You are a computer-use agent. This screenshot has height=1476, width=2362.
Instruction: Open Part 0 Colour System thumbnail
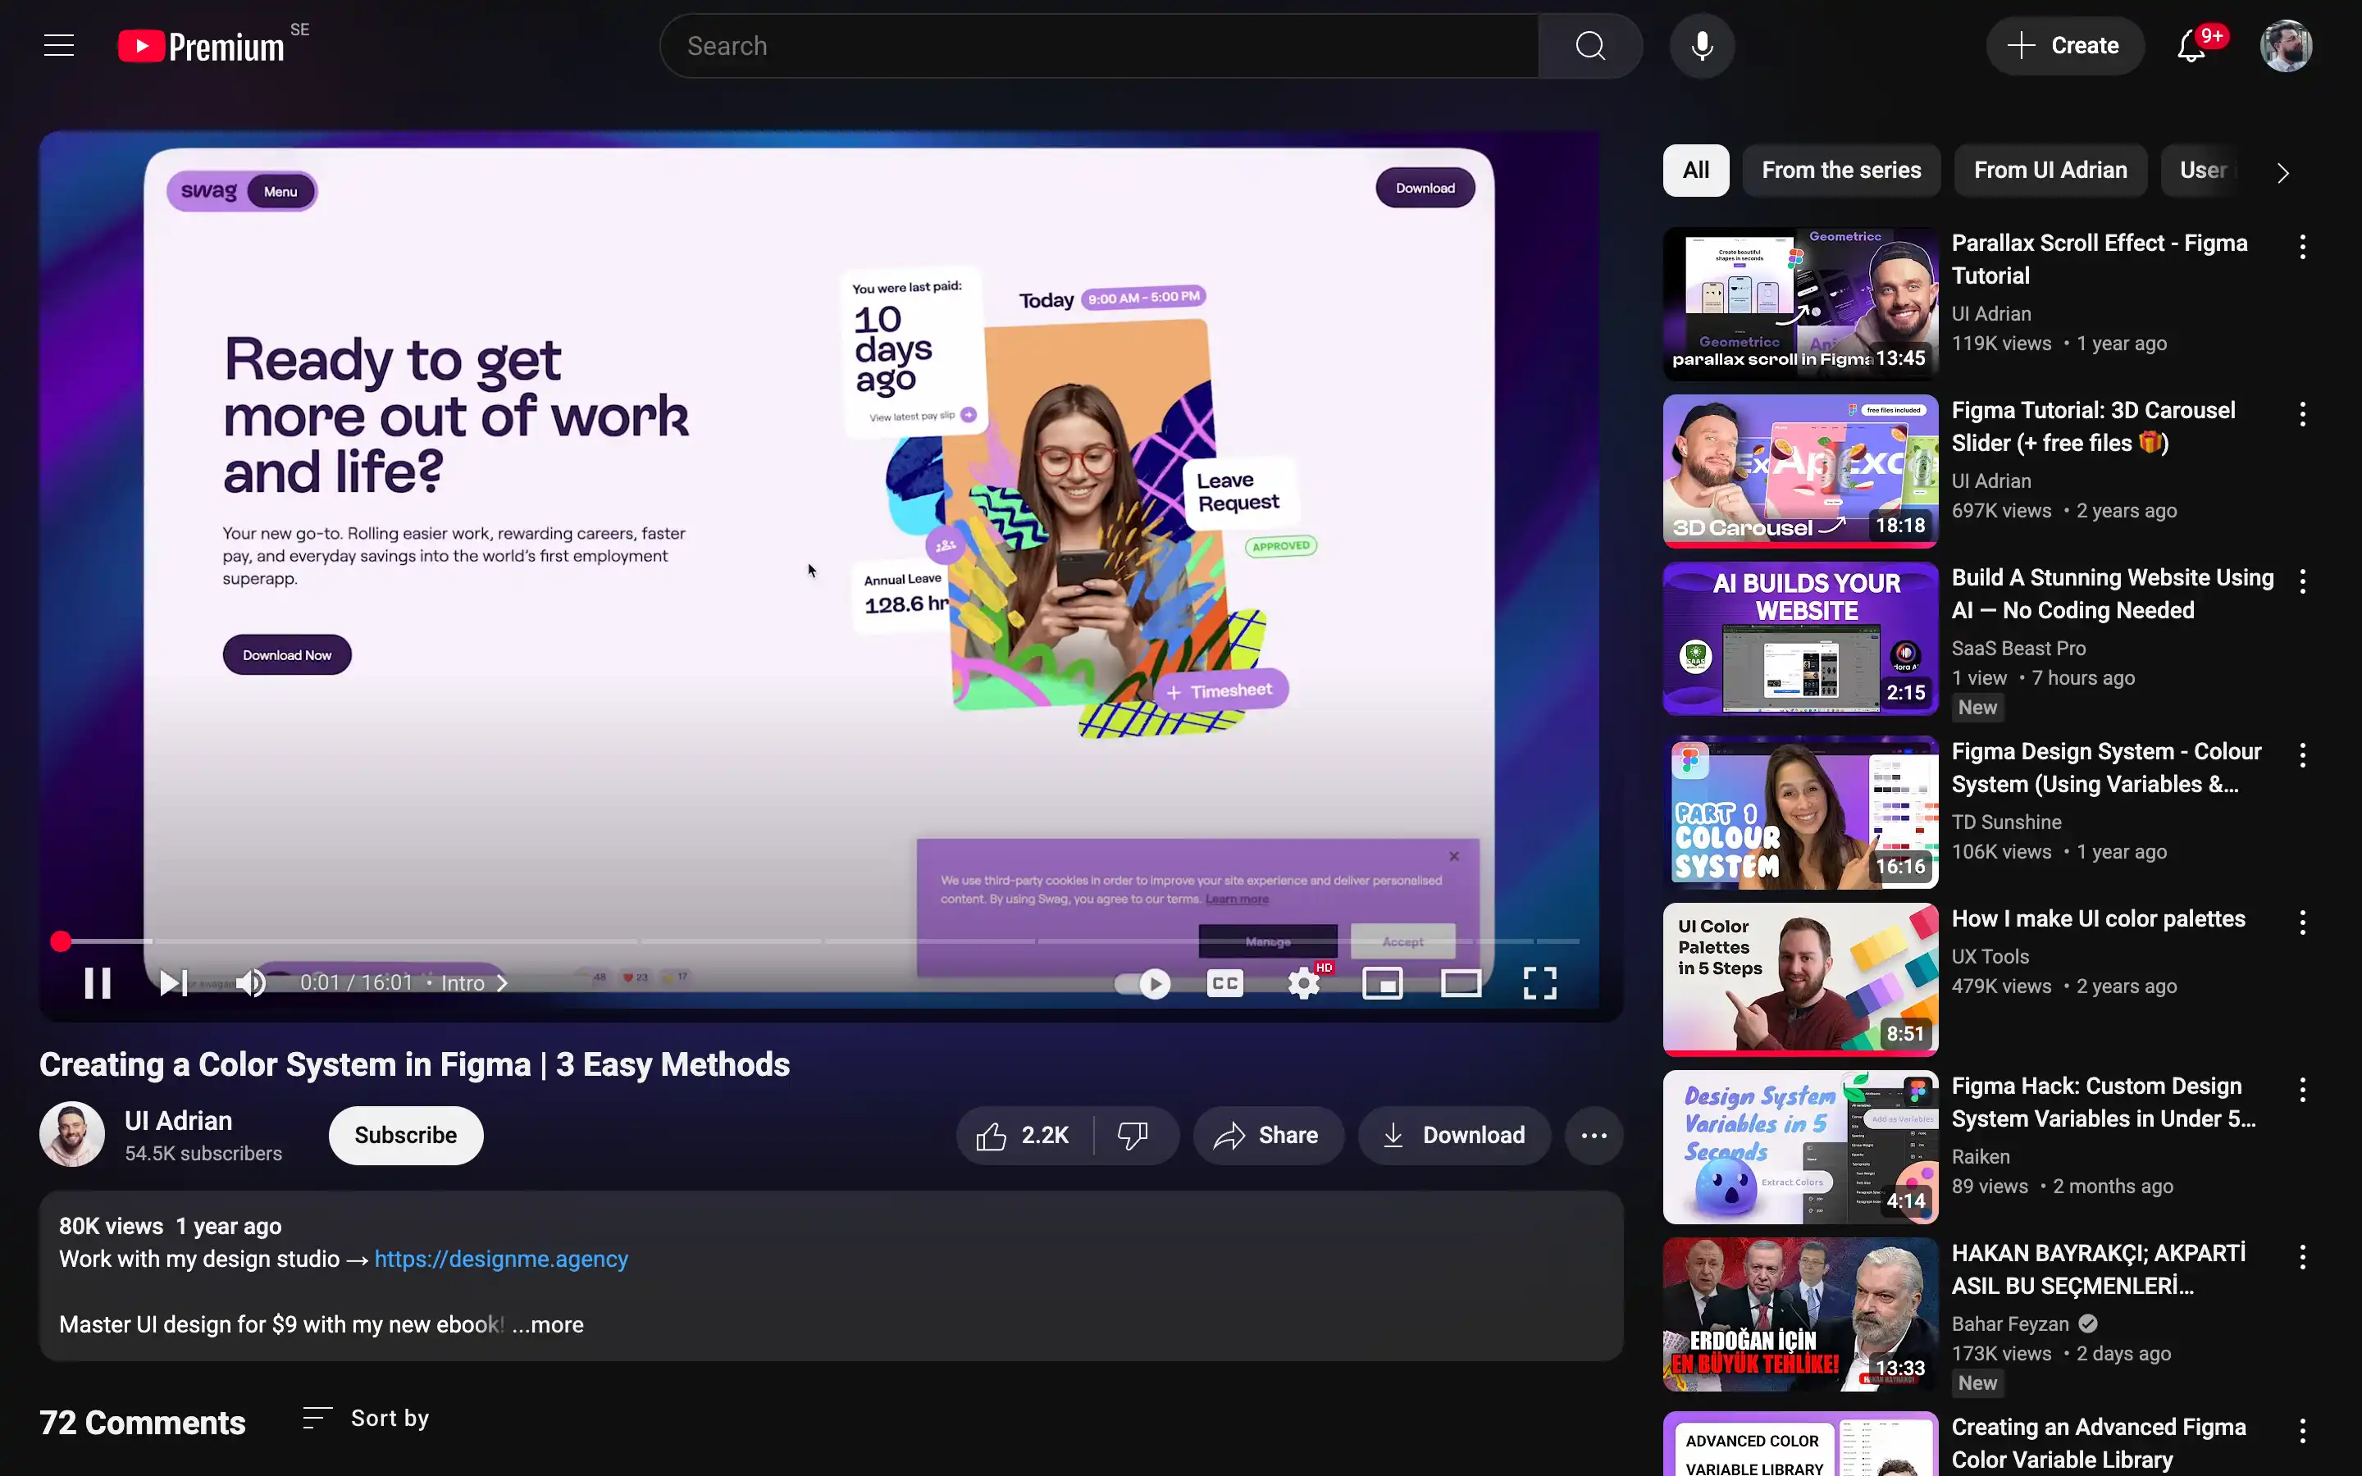pyautogui.click(x=1800, y=812)
